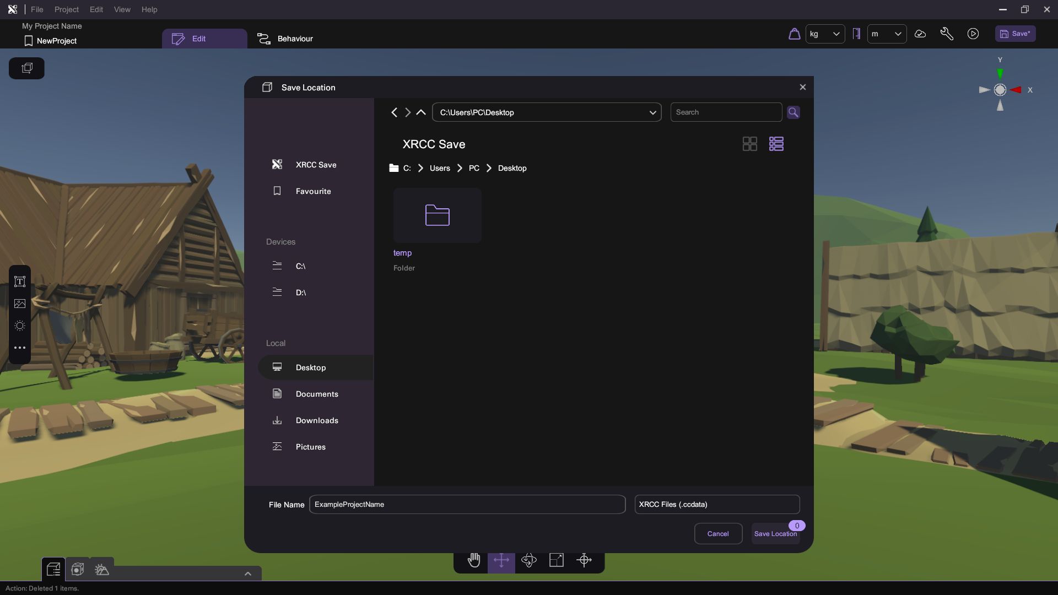
Task: Select the rotate tool in bottom toolbar
Action: (529, 560)
